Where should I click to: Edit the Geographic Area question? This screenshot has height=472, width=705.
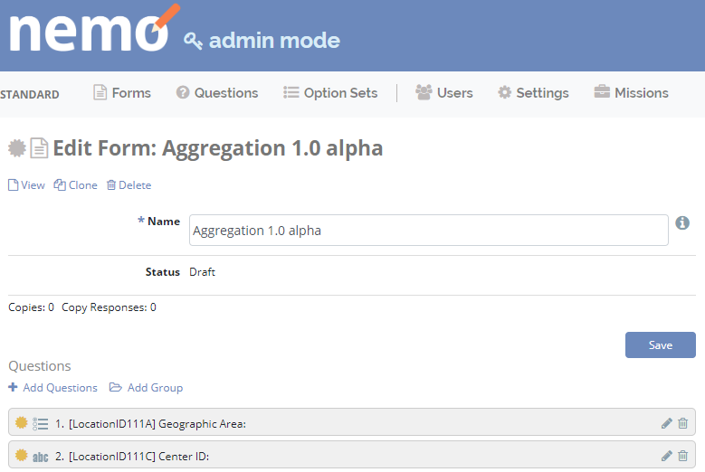click(x=667, y=423)
